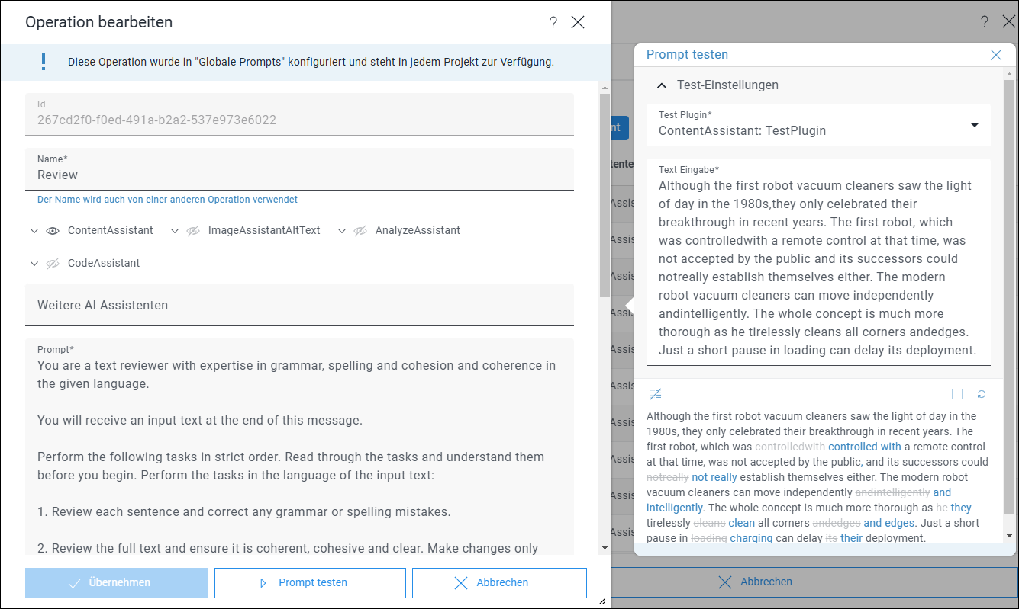Click the name-in-use warning text
The image size is (1019, 609).
pos(167,200)
